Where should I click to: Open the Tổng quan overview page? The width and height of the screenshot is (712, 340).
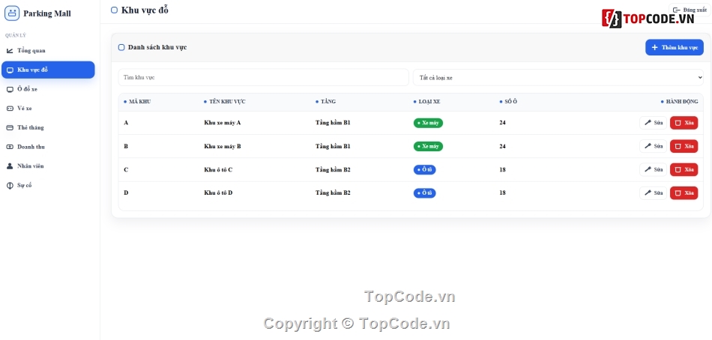(x=48, y=50)
